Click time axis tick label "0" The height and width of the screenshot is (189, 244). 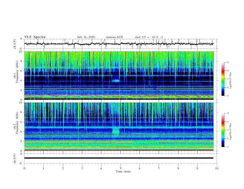24,168
